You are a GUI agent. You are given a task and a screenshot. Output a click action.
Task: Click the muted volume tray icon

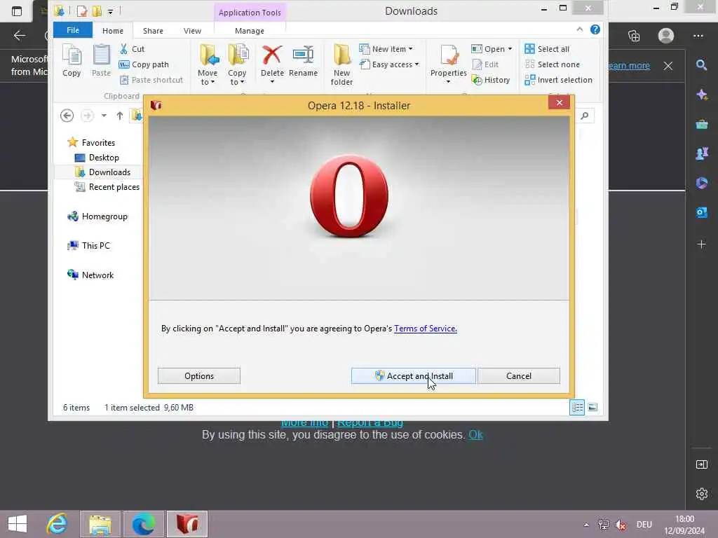(x=621, y=525)
